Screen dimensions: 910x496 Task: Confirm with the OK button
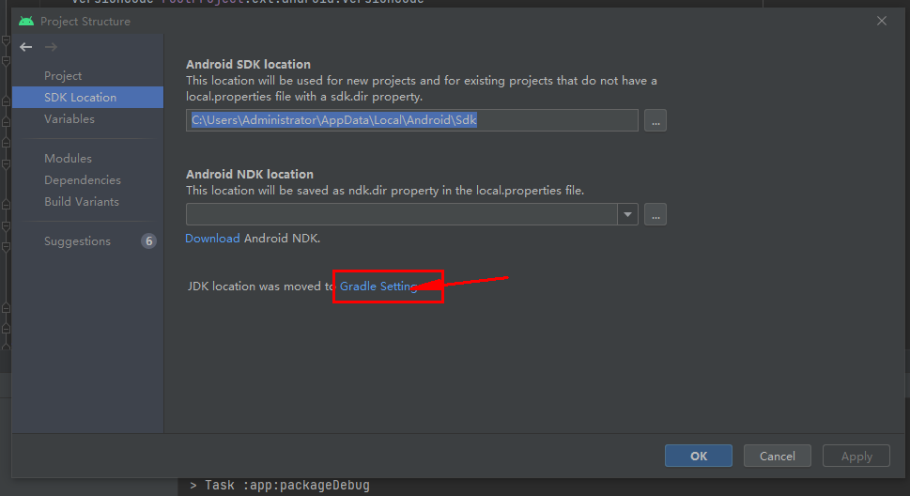(x=698, y=456)
